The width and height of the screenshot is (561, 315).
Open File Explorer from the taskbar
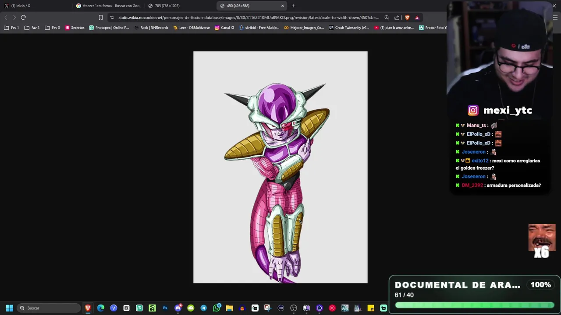pyautogui.click(x=229, y=308)
